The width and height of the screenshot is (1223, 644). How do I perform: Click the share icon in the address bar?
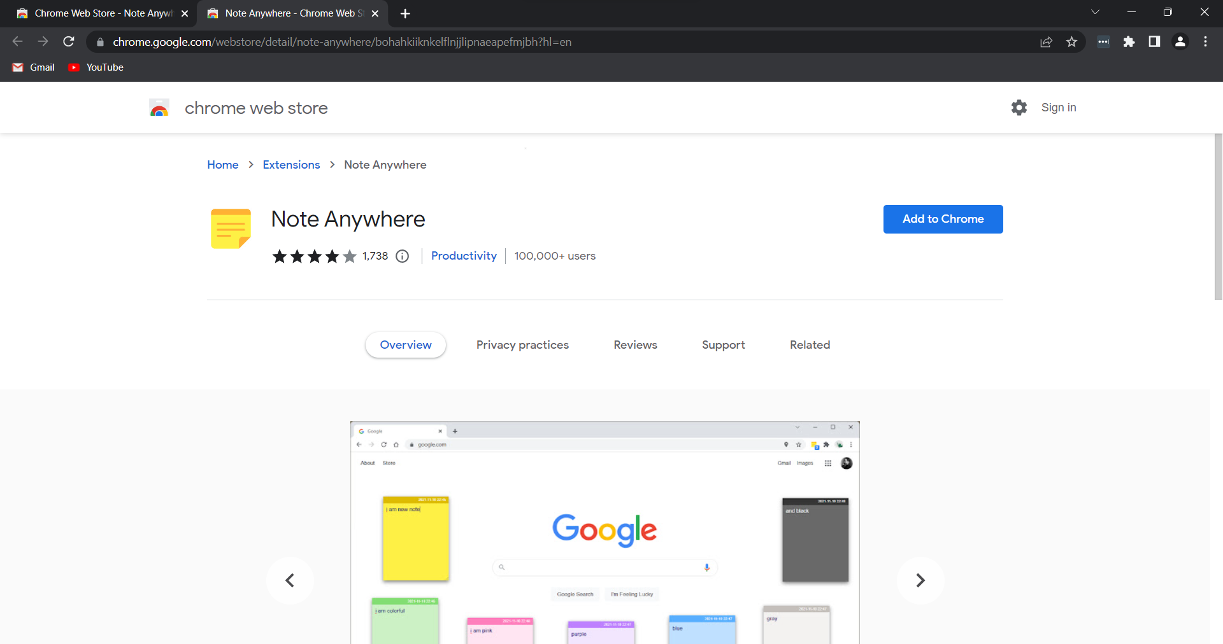[x=1047, y=41]
